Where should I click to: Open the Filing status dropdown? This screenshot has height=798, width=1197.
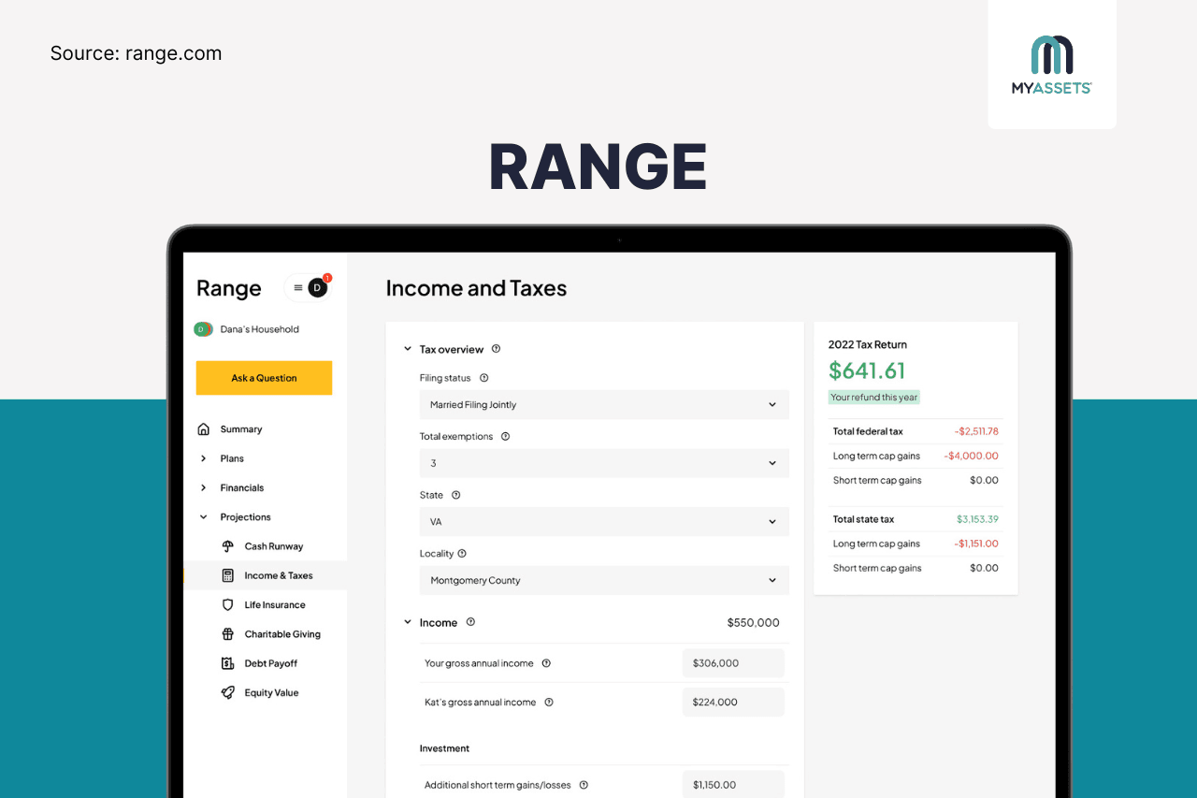click(x=603, y=405)
